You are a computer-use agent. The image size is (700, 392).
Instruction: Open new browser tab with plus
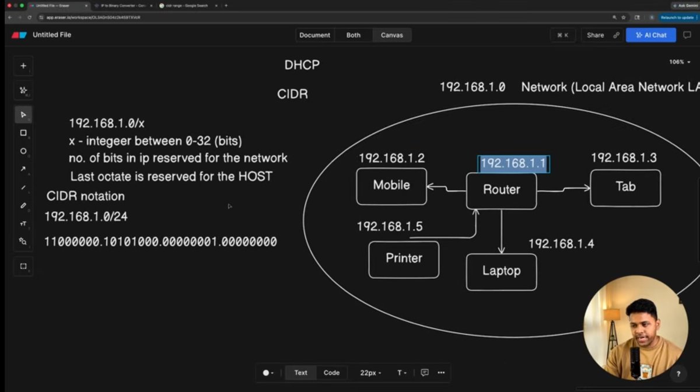pyautogui.click(x=226, y=5)
